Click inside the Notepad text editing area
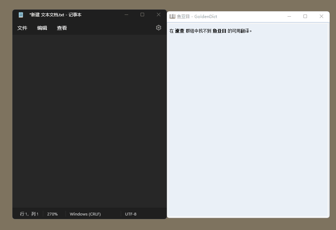 point(89,120)
